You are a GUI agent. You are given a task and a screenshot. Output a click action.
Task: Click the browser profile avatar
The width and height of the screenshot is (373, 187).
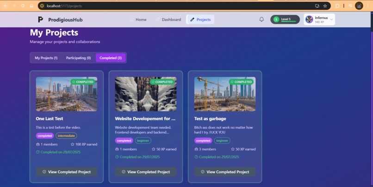pyautogui.click(x=359, y=6)
